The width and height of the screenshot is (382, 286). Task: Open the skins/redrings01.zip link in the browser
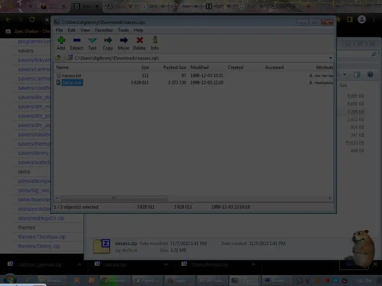(41, 218)
